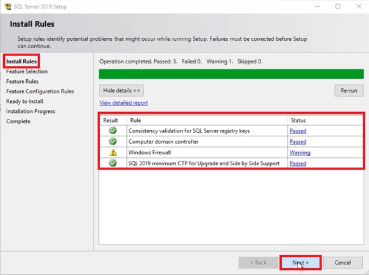This screenshot has width=369, height=275.
Task: Open Passed status for SQL 2019 minimum CTP
Action: 298,163
